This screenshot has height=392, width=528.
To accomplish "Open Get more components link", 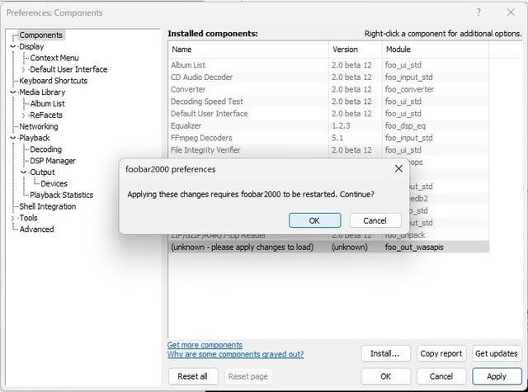I will 205,345.
